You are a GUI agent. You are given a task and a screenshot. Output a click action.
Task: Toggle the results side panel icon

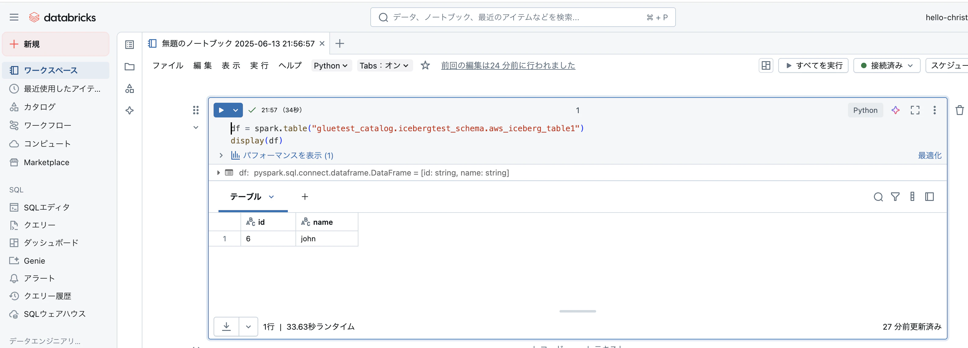929,197
